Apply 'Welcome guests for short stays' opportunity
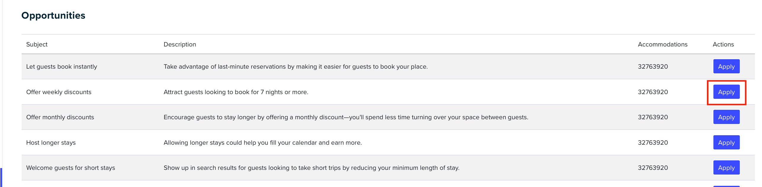 (726, 167)
